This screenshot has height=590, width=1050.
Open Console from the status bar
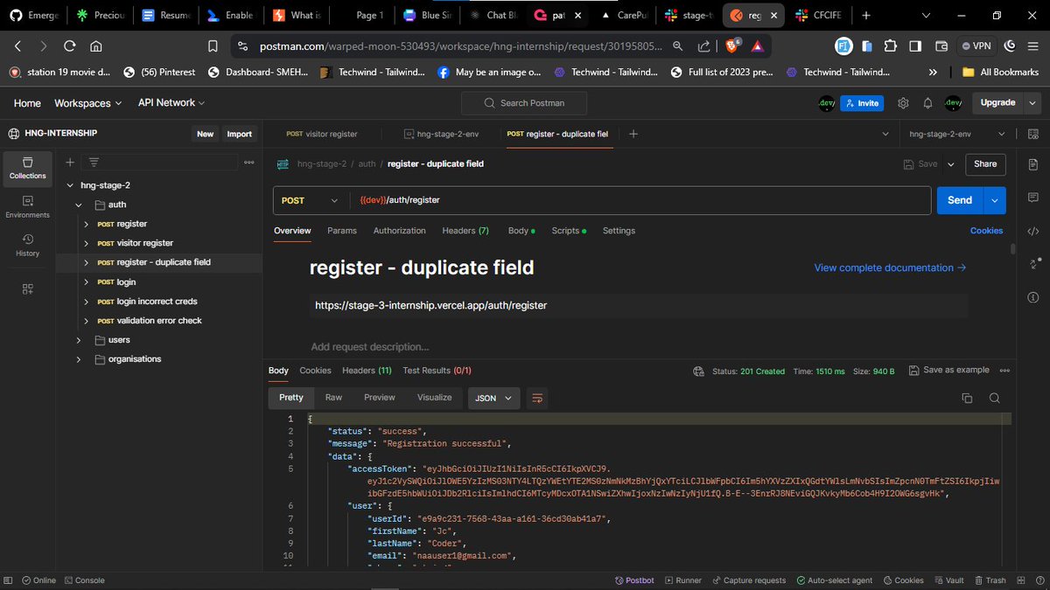tap(84, 580)
